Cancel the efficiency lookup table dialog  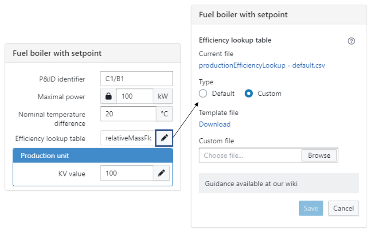point(343,208)
